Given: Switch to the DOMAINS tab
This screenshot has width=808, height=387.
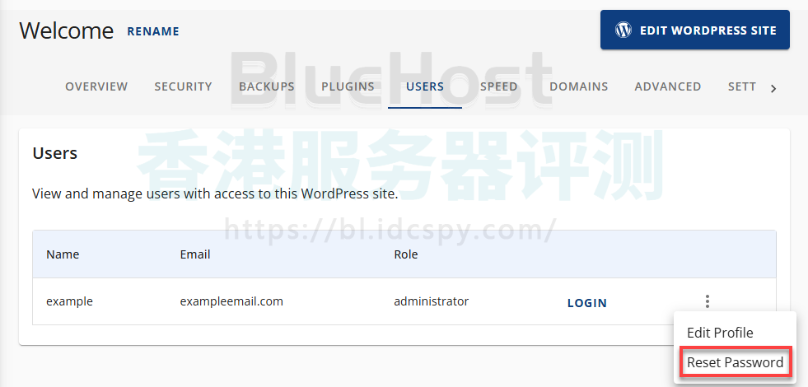Looking at the screenshot, I should tap(578, 86).
